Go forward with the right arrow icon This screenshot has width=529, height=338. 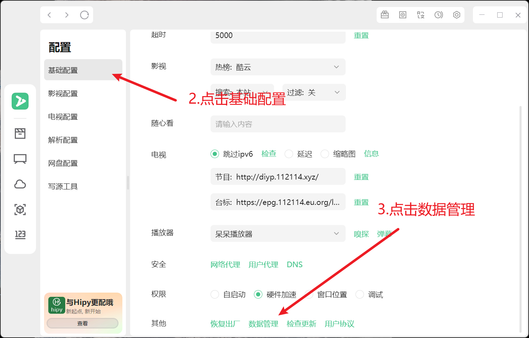pos(67,15)
